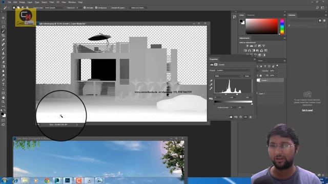Viewport: 328px width, 184px height.
Task: Select the Clone Stamp tool
Action: tap(3, 53)
